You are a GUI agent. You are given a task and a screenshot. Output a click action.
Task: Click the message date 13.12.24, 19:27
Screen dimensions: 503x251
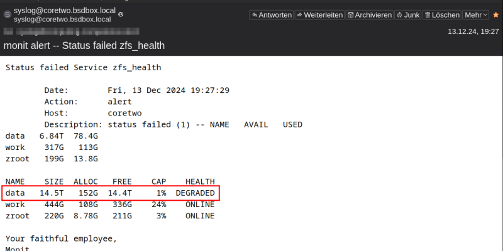coord(473,31)
